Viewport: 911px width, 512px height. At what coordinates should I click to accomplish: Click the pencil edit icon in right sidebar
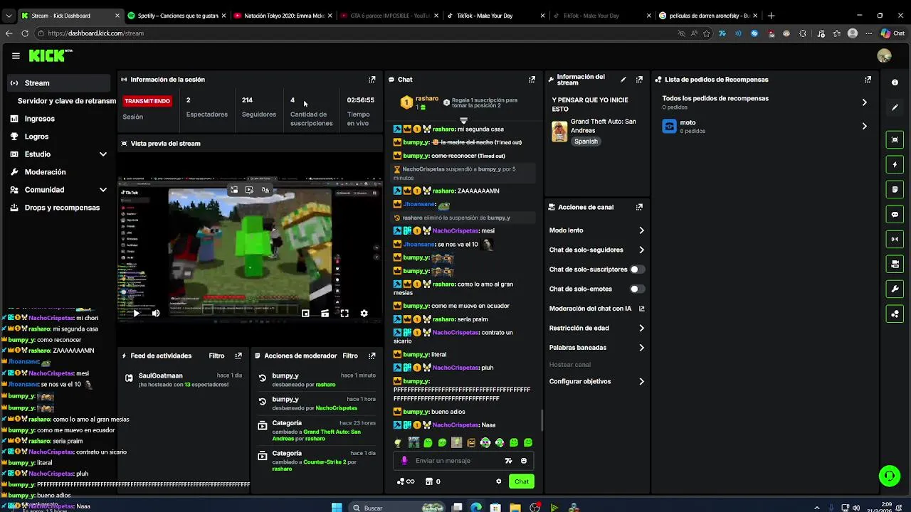coord(895,107)
